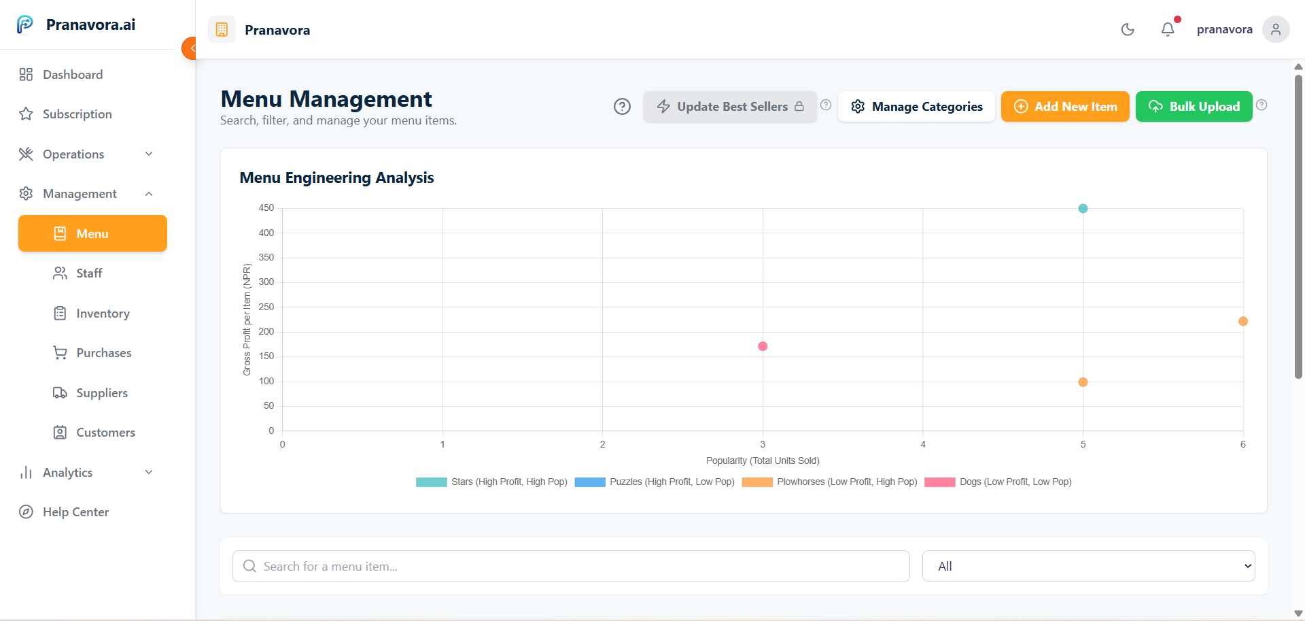Open notifications via the bell icon
Screen dimensions: 1305x621
pos(1168,29)
